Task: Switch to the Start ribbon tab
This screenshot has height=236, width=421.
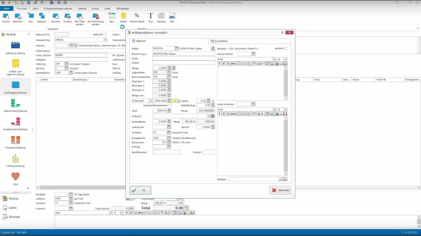Action: [x=36, y=9]
